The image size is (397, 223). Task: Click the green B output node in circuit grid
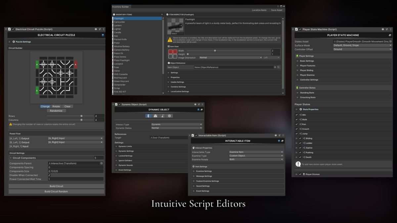pyautogui.click(x=37, y=90)
